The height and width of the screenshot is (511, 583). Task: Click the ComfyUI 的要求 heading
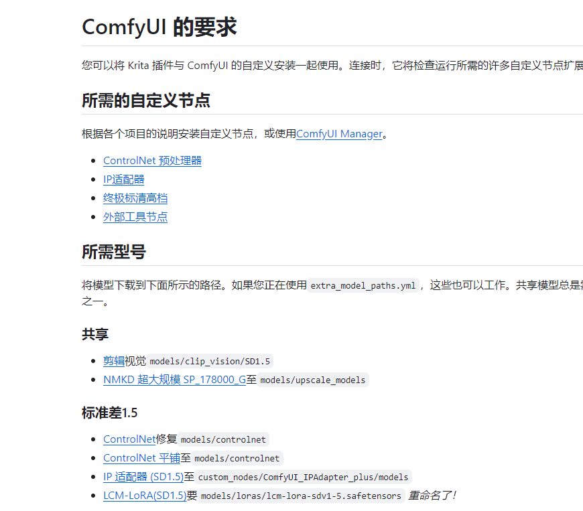click(x=159, y=27)
